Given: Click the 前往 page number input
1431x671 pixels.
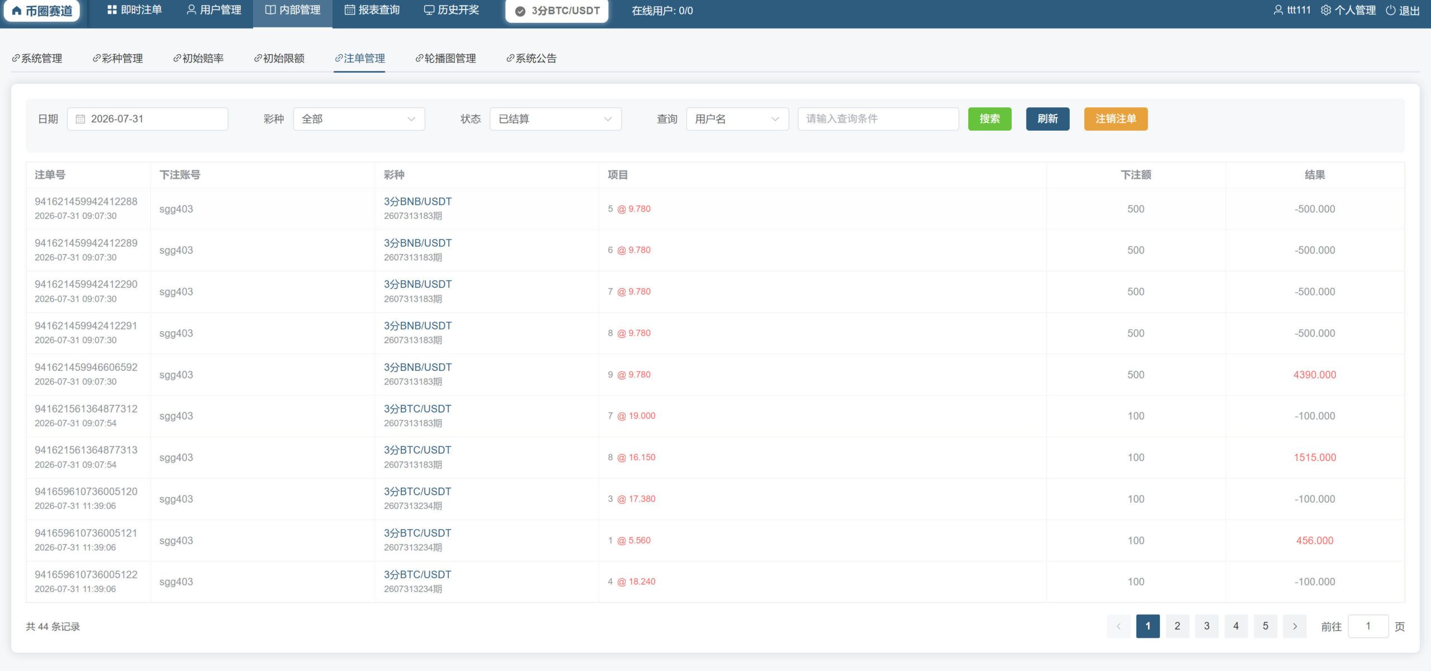Looking at the screenshot, I should click(x=1368, y=626).
